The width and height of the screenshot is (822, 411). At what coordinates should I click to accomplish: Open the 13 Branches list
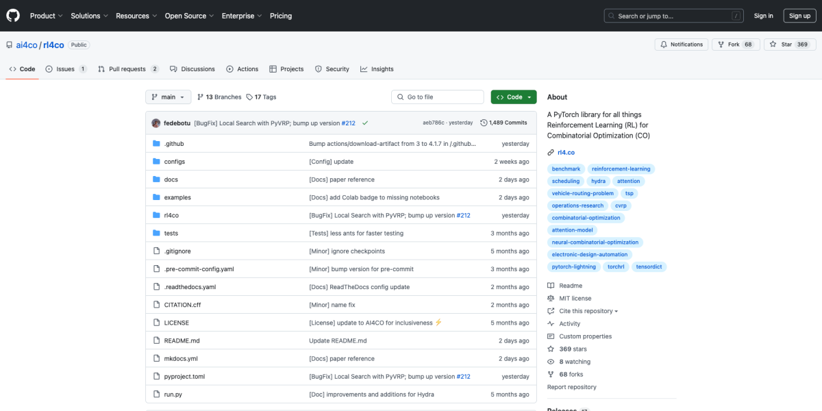coord(219,97)
